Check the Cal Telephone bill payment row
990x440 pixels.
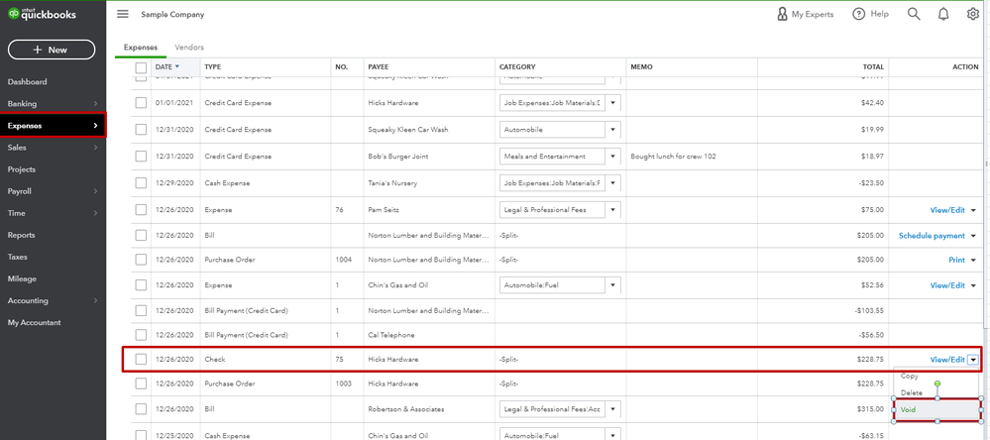point(141,335)
